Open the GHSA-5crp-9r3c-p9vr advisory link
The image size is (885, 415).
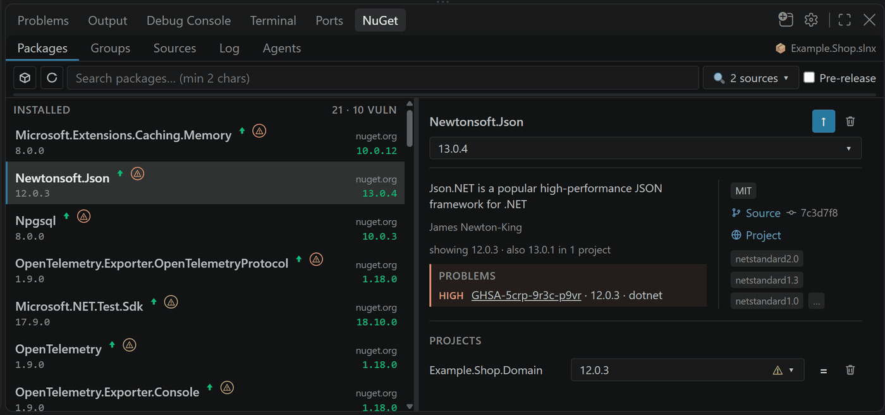click(x=526, y=295)
